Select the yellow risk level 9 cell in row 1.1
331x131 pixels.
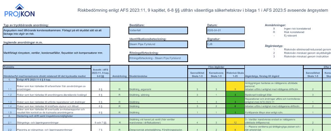(x=235, y=86)
